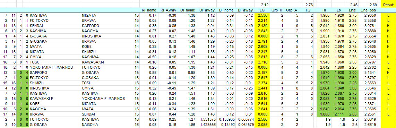
Task: Select the away team cell KASHIMA
Action: click(107, 93)
